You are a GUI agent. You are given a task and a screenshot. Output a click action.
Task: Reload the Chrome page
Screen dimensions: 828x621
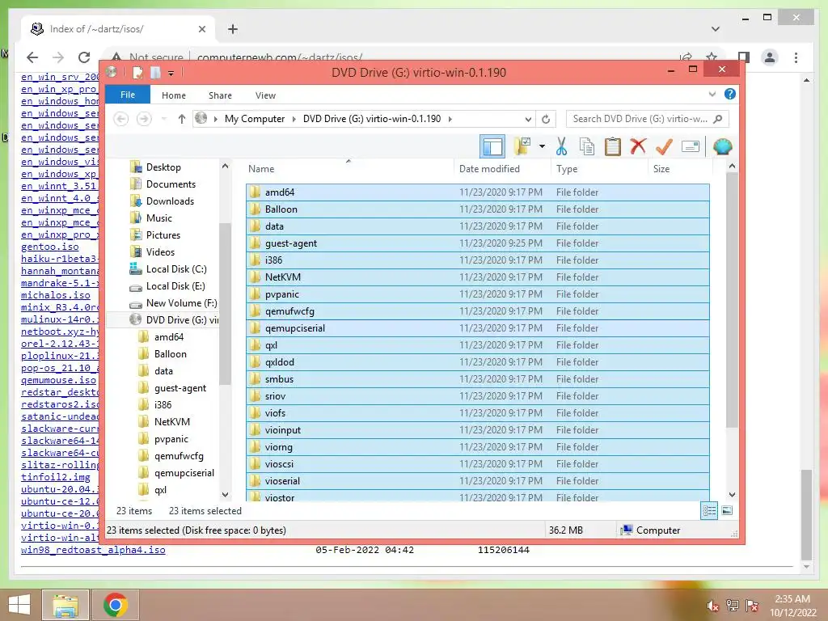pyautogui.click(x=84, y=57)
